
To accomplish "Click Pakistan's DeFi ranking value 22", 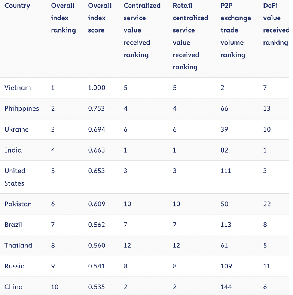I will [267, 204].
